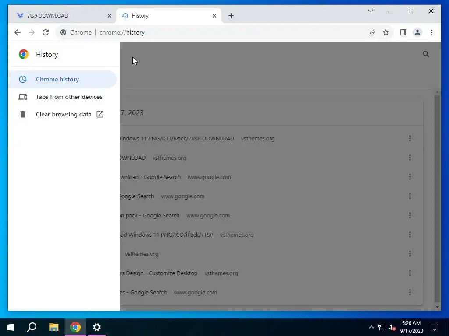Bookmark this tab with the star
This screenshot has height=336, width=449.
point(386,32)
